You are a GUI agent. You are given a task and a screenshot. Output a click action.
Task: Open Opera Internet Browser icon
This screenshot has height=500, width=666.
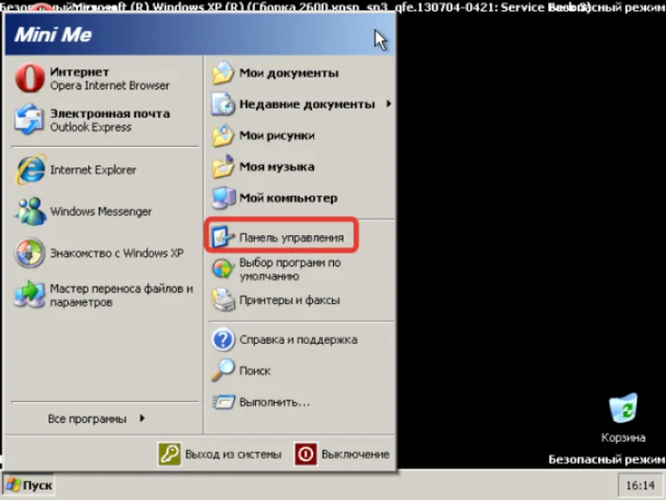[x=29, y=78]
